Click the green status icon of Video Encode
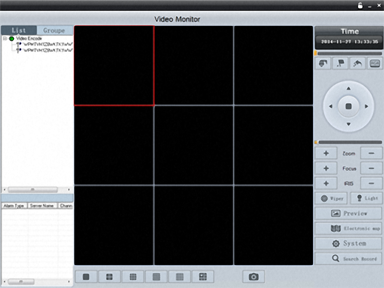The height and width of the screenshot is (288, 384). coord(12,38)
